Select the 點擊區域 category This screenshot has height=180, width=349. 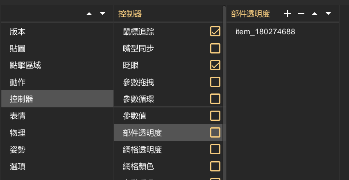57,65
